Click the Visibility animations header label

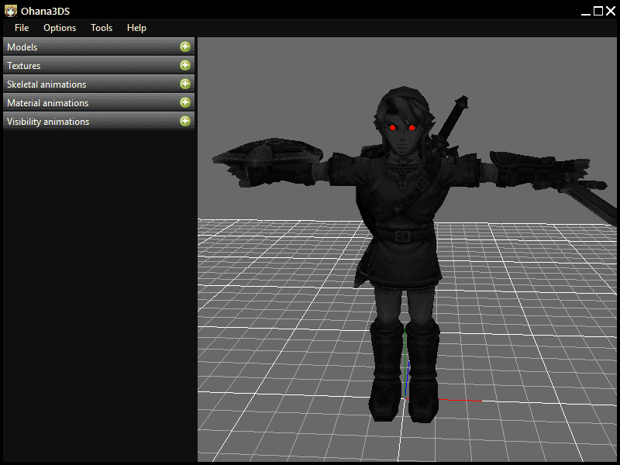tap(48, 122)
